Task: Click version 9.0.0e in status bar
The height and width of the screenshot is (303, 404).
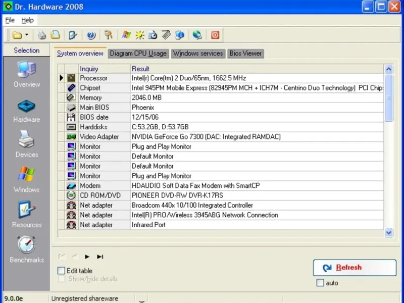Action: [x=14, y=298]
